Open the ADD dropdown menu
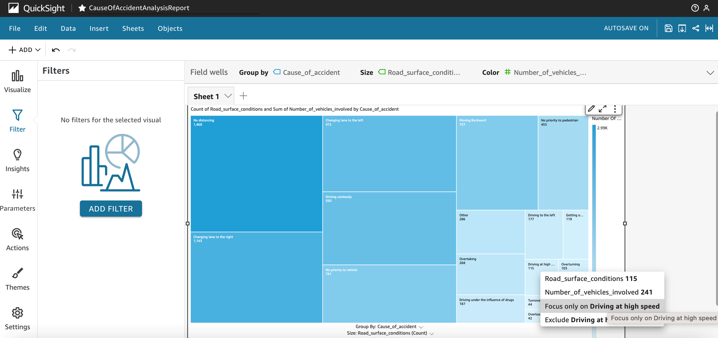Viewport: 718px width, 338px height. point(25,50)
